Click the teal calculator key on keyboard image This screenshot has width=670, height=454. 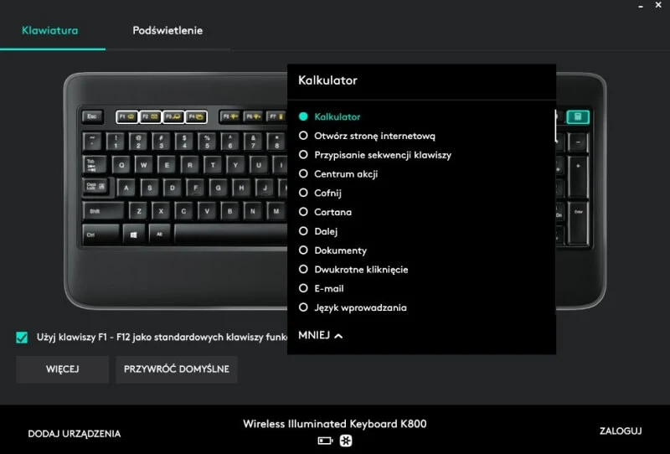[x=578, y=116]
